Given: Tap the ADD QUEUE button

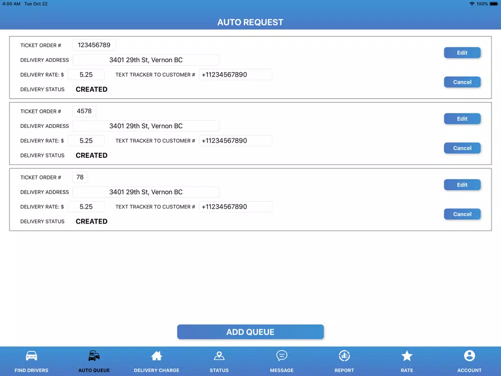Looking at the screenshot, I should (x=250, y=332).
